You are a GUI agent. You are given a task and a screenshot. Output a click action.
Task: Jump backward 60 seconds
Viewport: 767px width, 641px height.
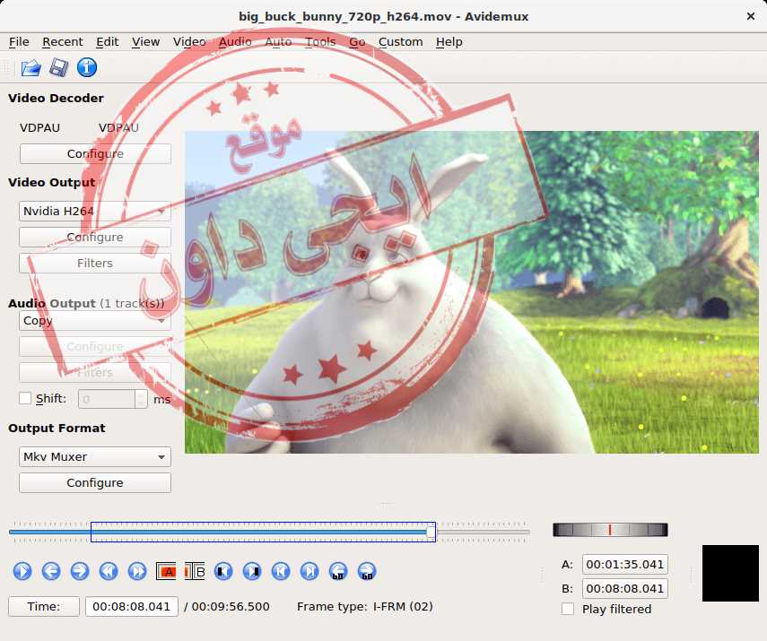coord(338,571)
